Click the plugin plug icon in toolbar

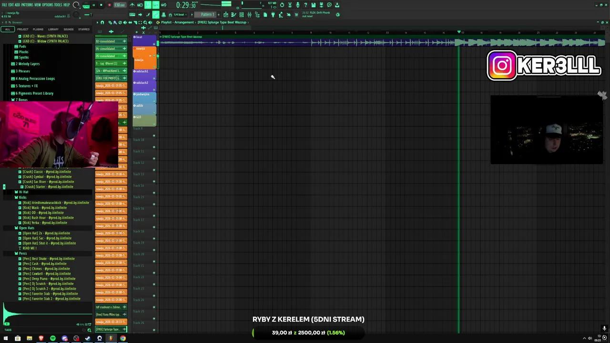click(x=273, y=14)
